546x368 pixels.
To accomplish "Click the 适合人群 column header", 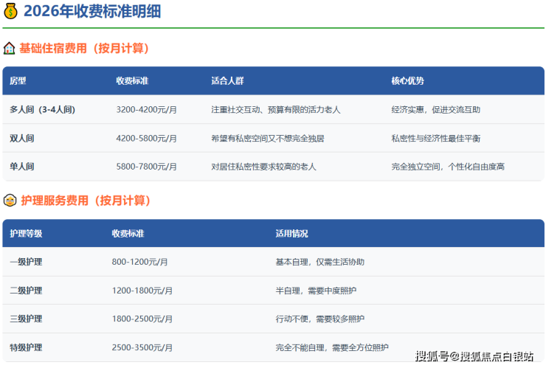I will 227,81.
